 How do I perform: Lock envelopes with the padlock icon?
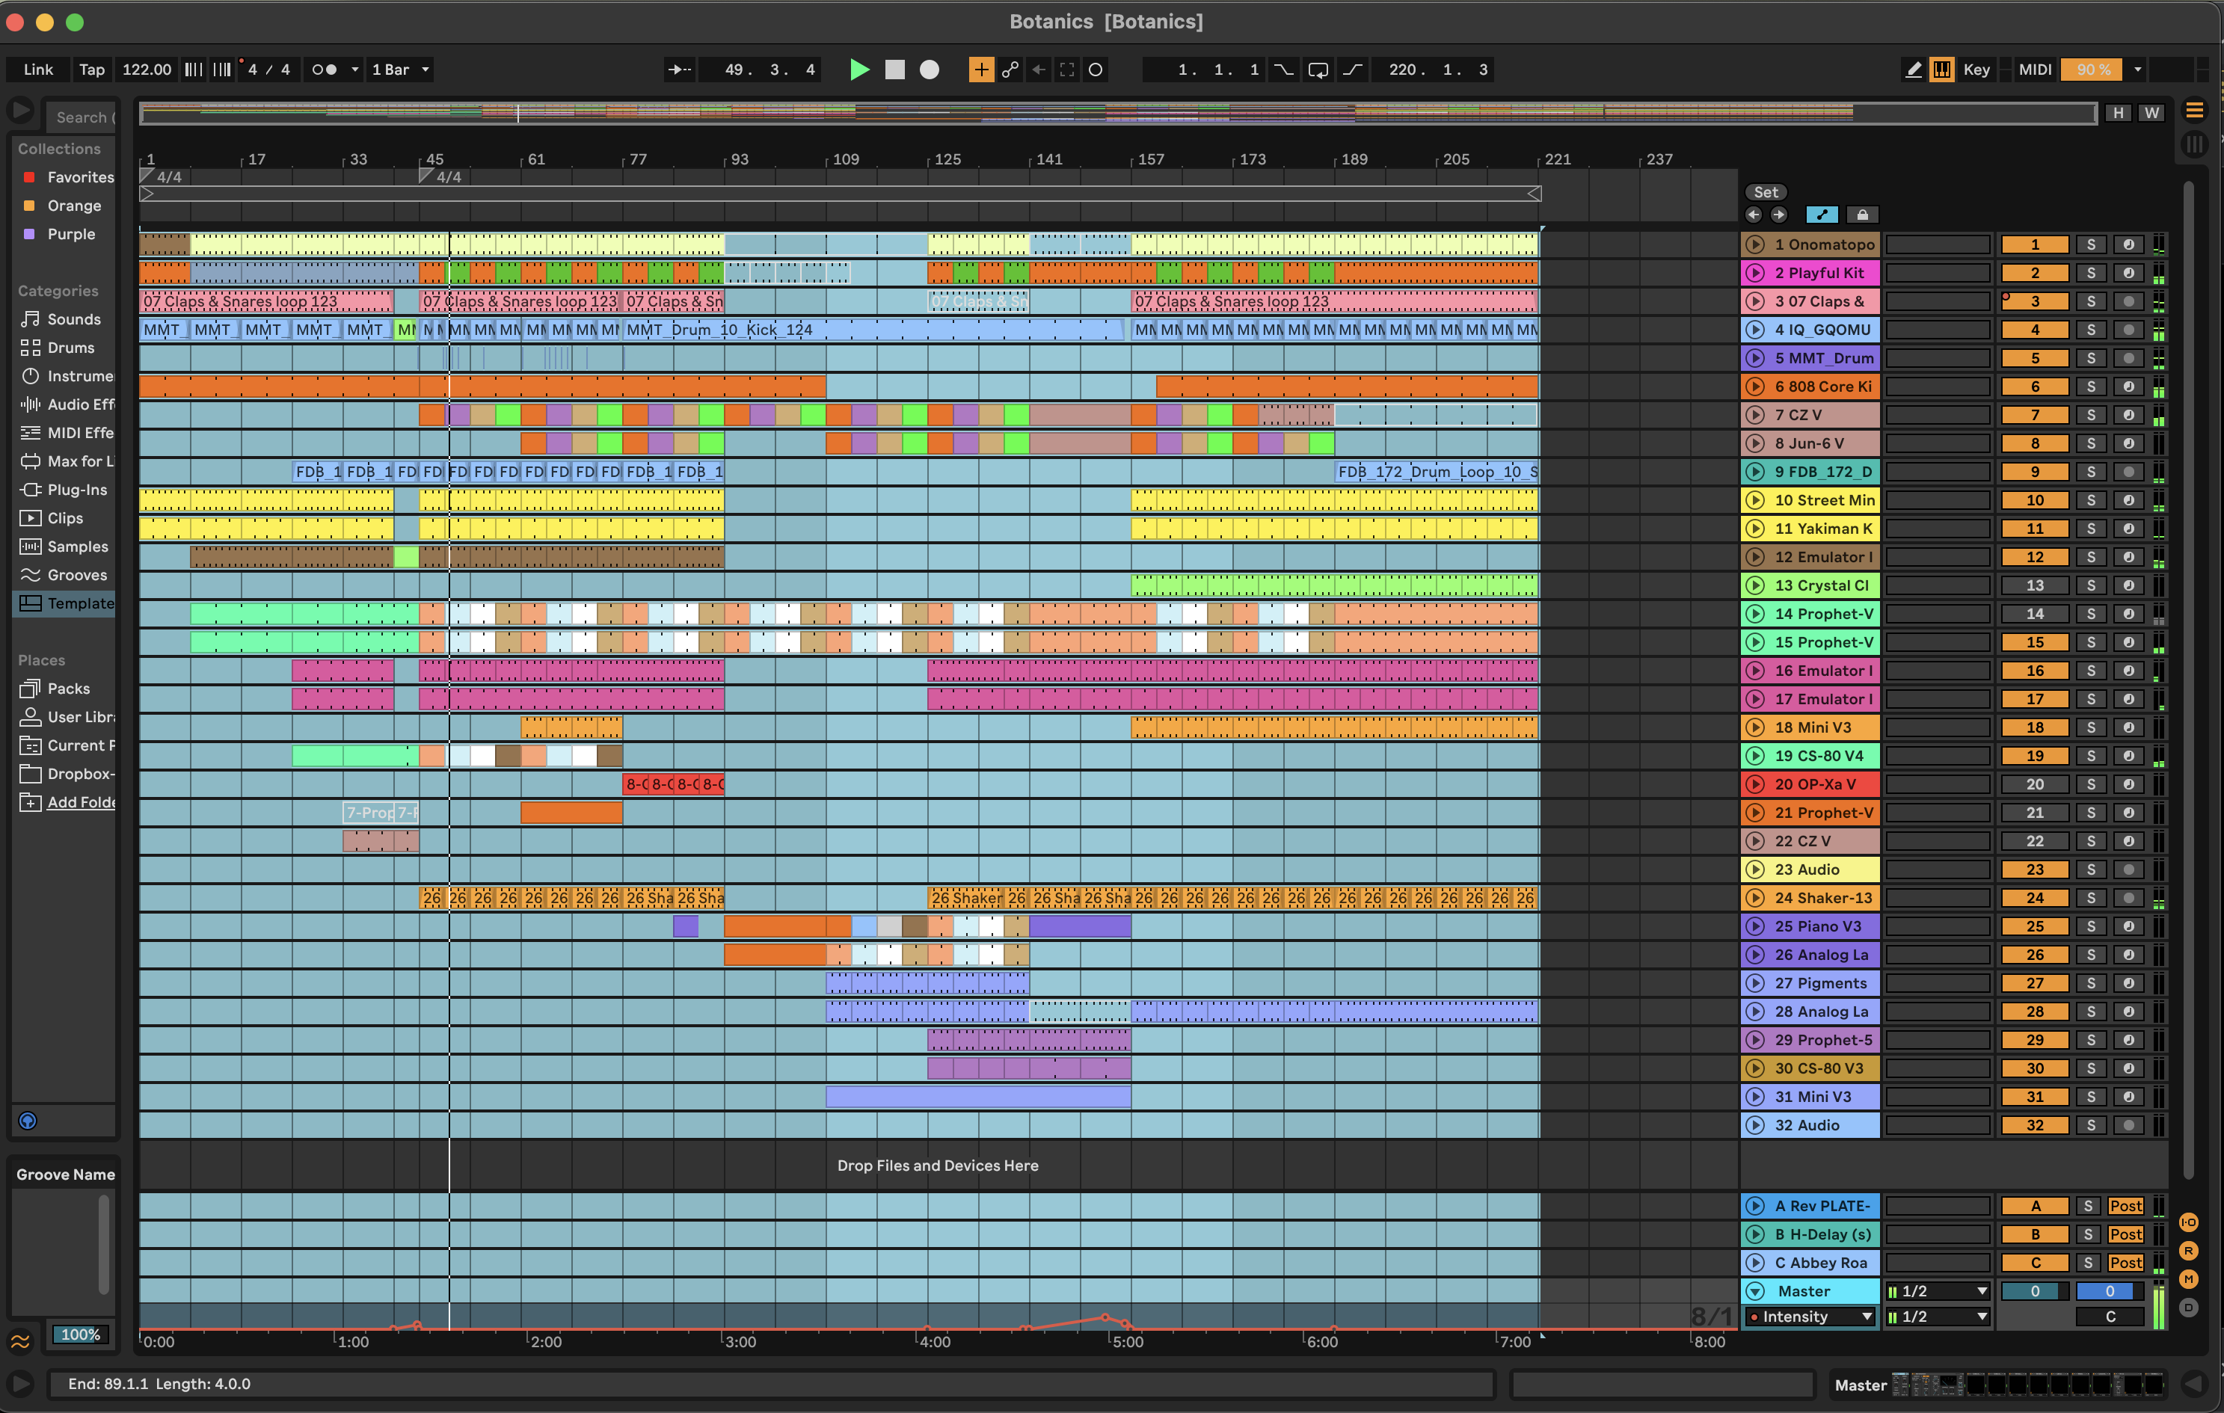[x=1862, y=215]
